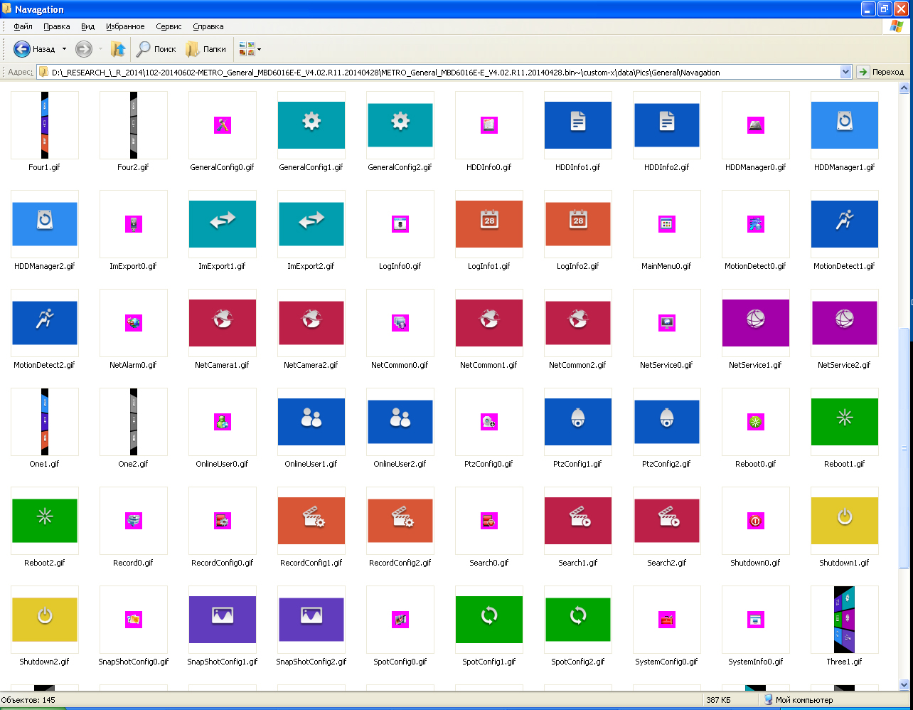
Task: Open the Правка menu
Action: coord(56,26)
